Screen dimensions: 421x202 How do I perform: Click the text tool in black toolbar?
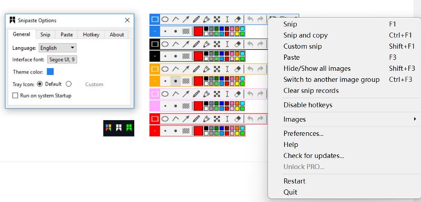227,44
